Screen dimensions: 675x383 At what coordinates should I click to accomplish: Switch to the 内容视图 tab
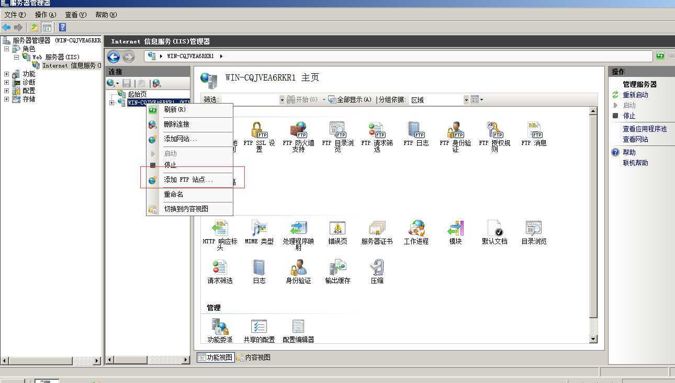pos(253,357)
